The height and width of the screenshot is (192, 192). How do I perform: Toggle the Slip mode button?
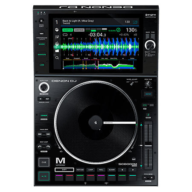click(134, 159)
